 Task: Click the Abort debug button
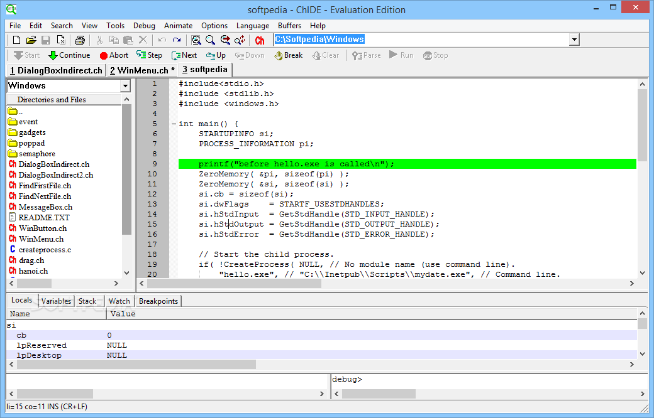(114, 55)
